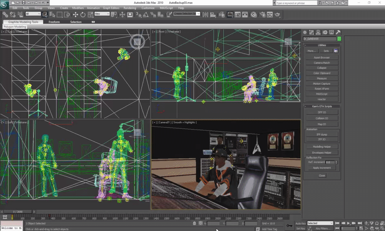The height and width of the screenshot is (231, 385).
Task: Expand the ribbon minimize arrow button
Action: click(x=93, y=22)
